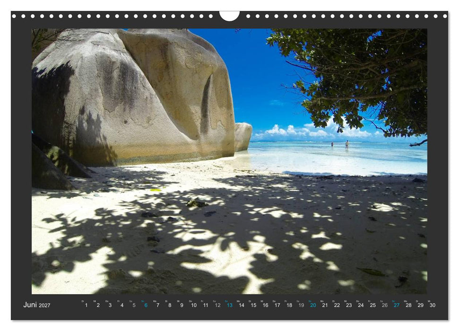Select grayed Saturday date 12
Screen dimensions: 459x331
[x=217, y=305]
